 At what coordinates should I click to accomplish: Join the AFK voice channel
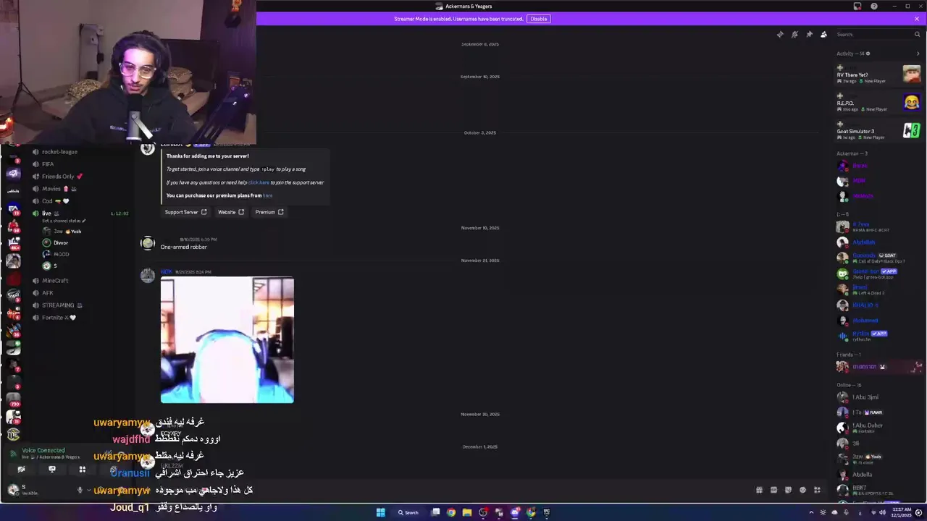click(78, 293)
